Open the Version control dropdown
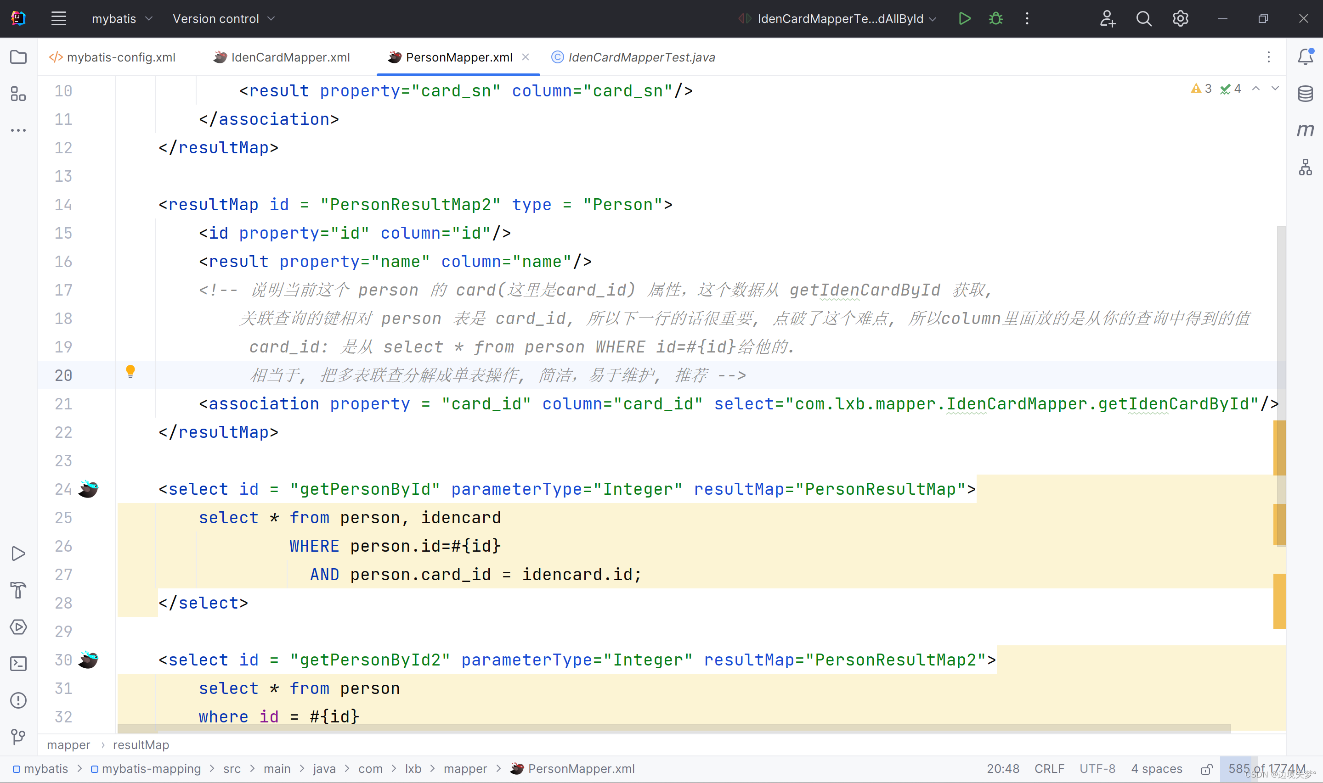The width and height of the screenshot is (1323, 783). click(223, 18)
